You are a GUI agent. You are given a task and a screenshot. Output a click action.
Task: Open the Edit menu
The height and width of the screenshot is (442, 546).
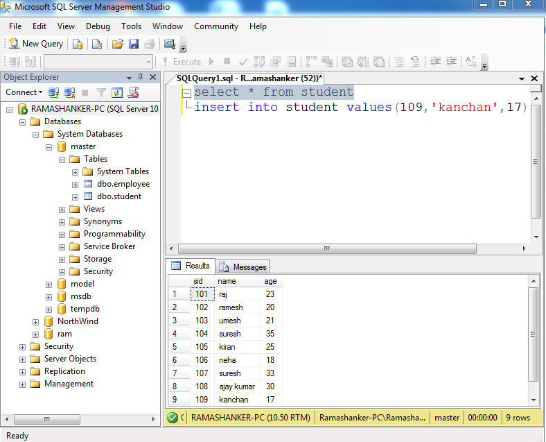point(39,26)
